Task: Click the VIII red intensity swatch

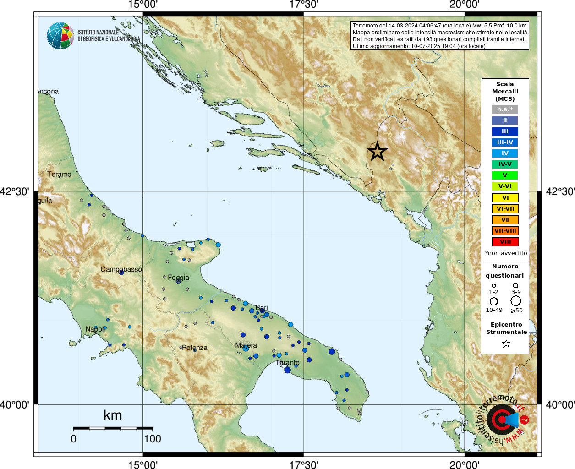Action: point(505,242)
